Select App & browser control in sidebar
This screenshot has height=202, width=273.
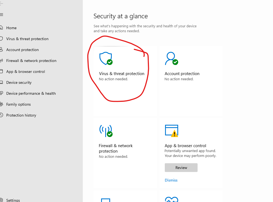click(x=26, y=72)
